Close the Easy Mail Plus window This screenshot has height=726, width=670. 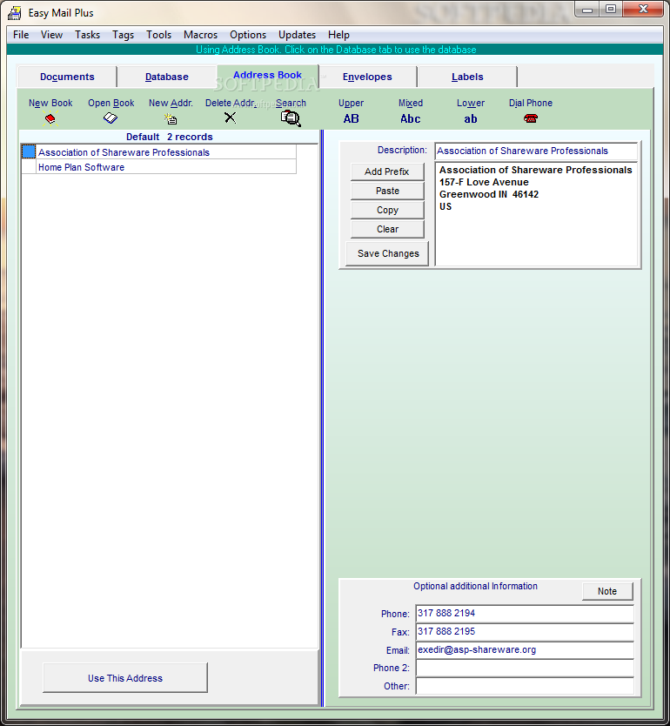[643, 10]
